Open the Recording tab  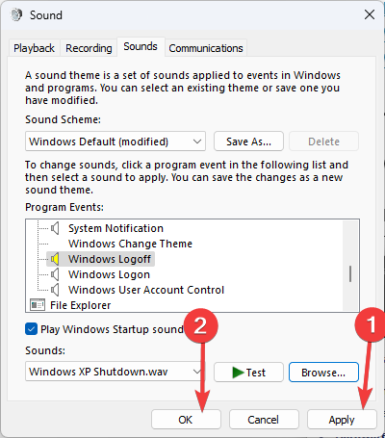coord(89,48)
